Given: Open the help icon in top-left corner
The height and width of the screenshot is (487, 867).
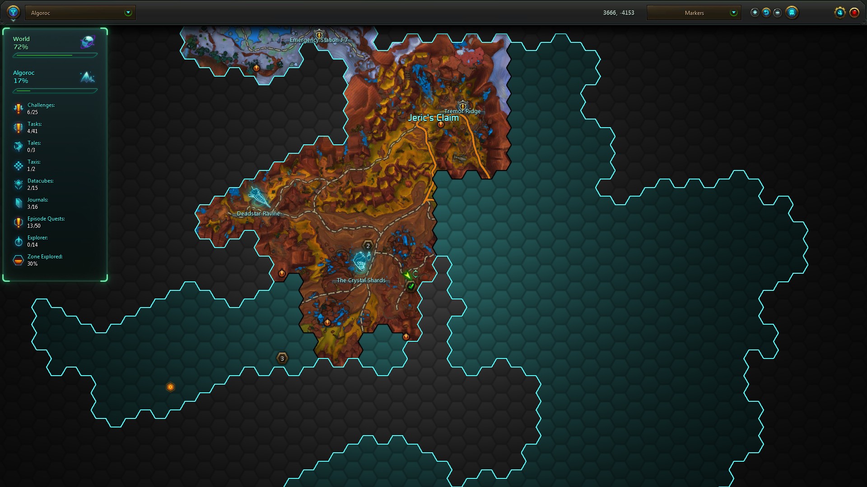Looking at the screenshot, I should [13, 12].
